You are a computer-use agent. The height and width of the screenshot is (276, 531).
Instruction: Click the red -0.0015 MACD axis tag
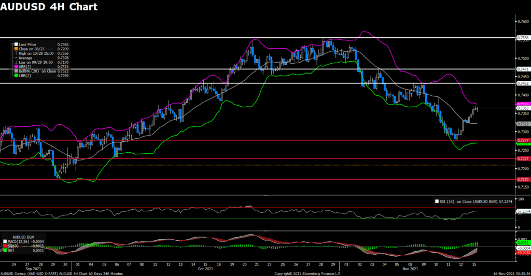pyautogui.click(x=523, y=253)
